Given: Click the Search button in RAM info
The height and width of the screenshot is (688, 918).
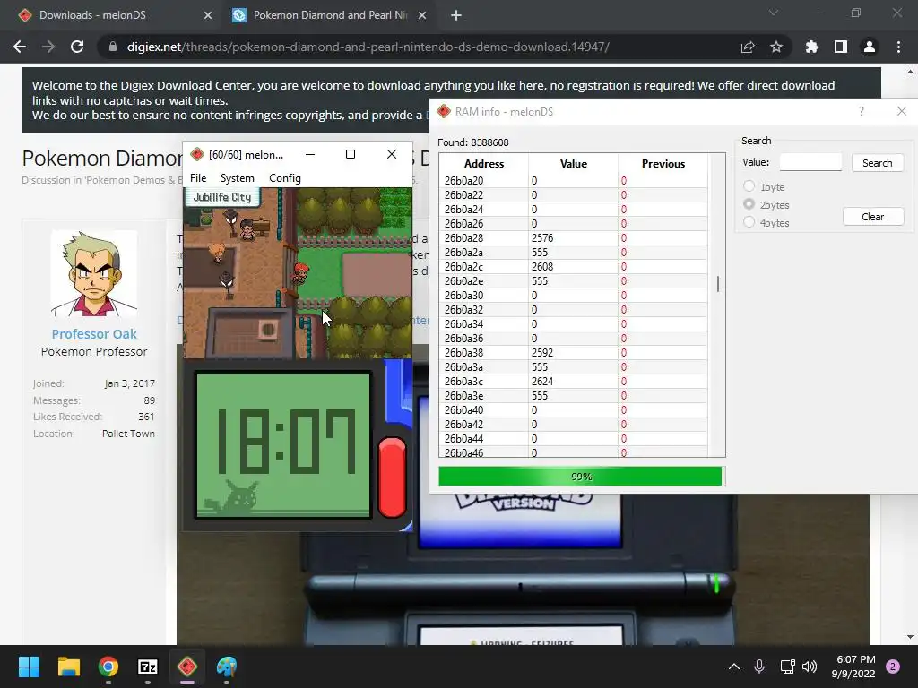Looking at the screenshot, I should [x=877, y=163].
